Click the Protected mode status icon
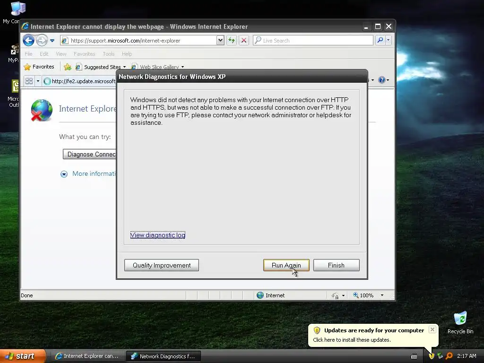This screenshot has width=484, height=363. [335, 295]
